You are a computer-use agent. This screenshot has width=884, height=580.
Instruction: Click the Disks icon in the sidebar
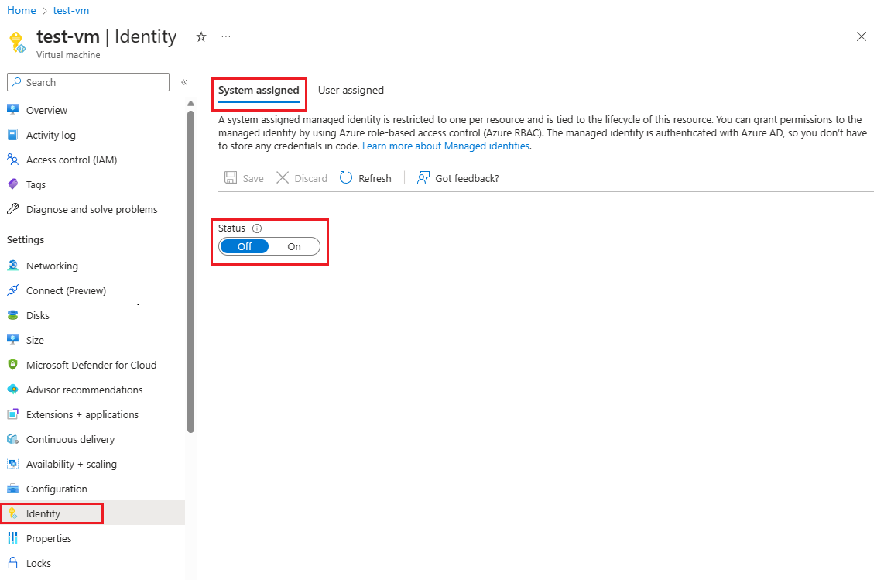coord(12,315)
